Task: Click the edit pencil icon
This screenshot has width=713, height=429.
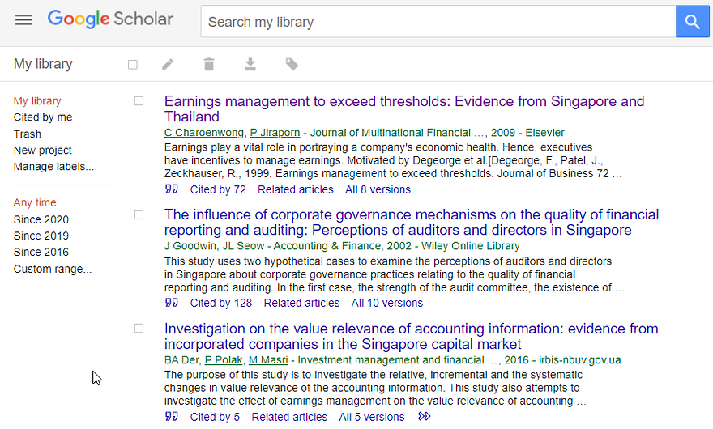Action: [168, 65]
